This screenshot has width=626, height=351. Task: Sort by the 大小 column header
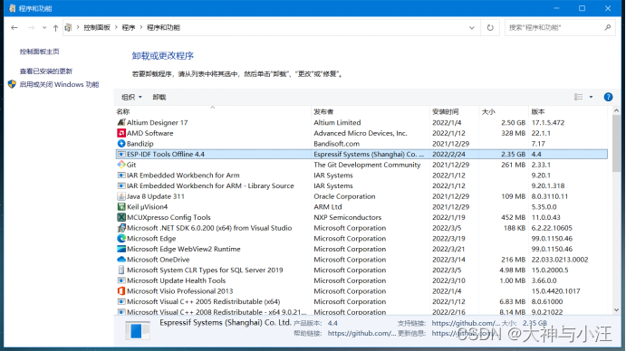504,111
